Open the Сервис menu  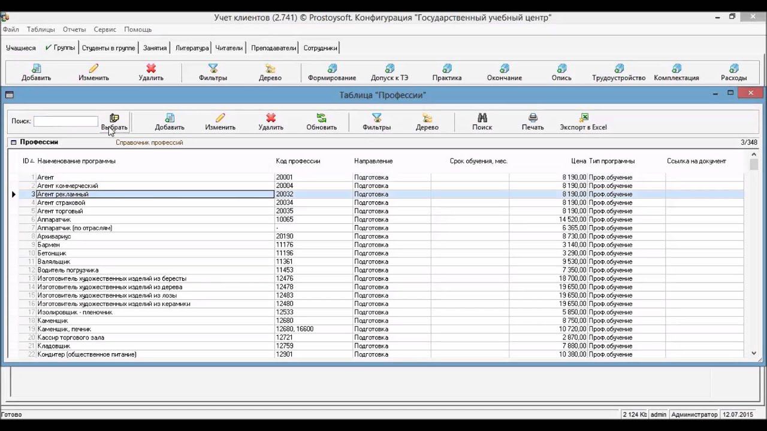105,29
